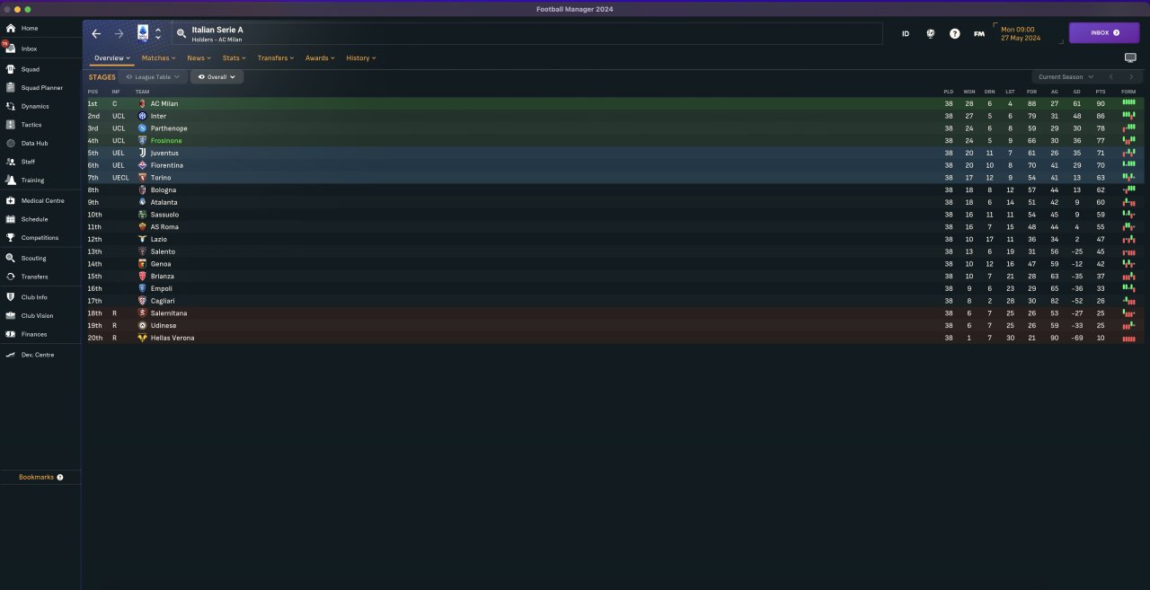The height and width of the screenshot is (590, 1150).
Task: Select the Juventus team name
Action: 164,153
